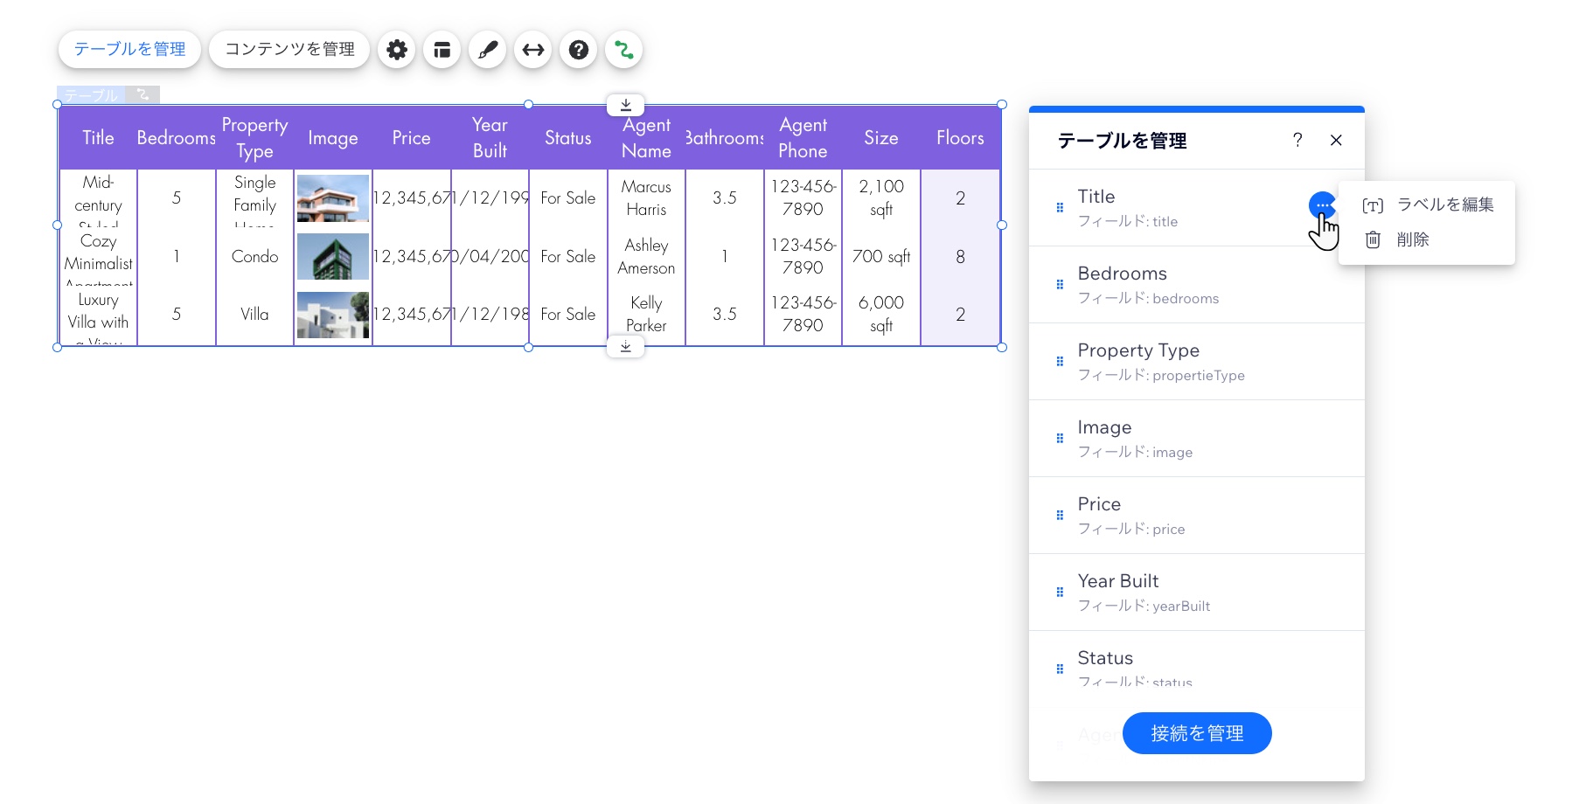This screenshot has height=804, width=1572.
Task: Click the drag handle for Title field
Action: [1060, 208]
